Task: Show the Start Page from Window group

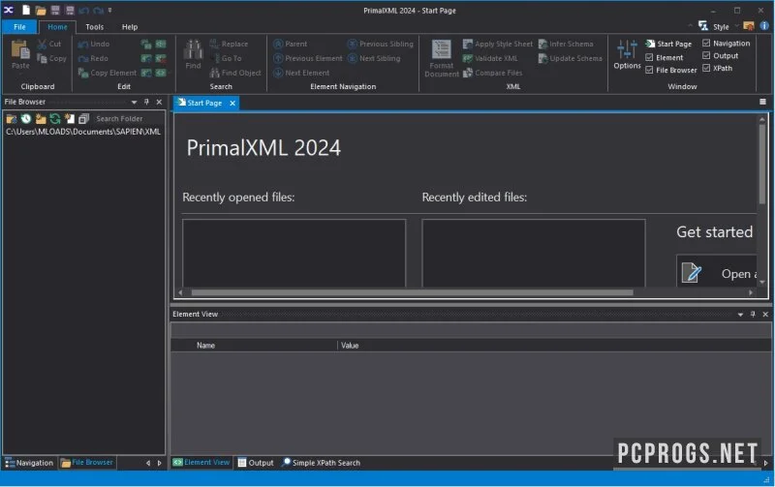Action: (668, 44)
